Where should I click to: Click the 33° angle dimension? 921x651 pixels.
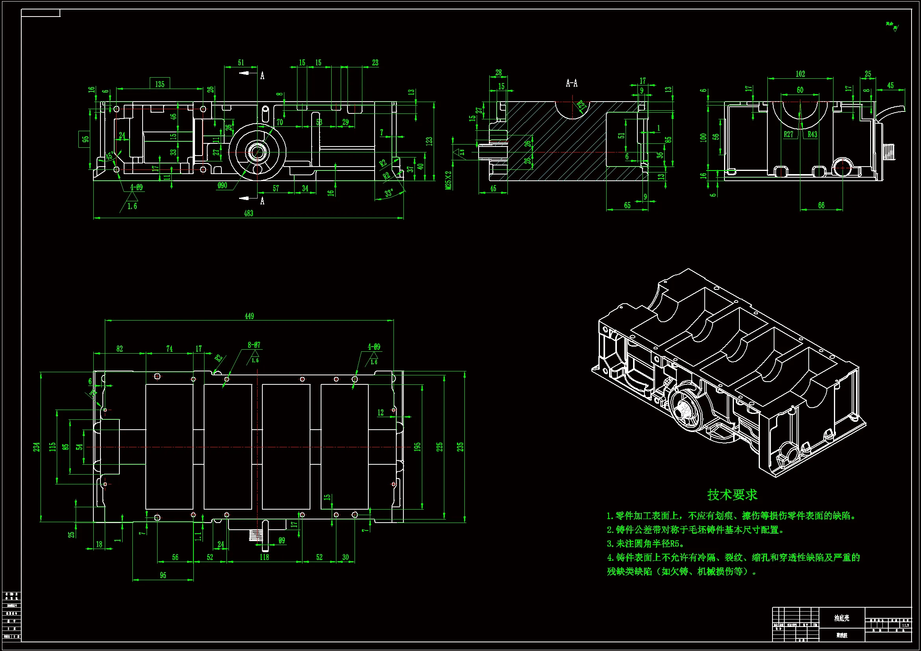(389, 193)
